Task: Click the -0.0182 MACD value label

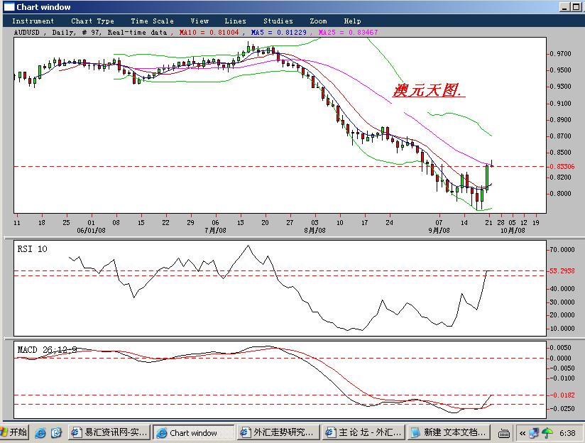Action: (562, 395)
